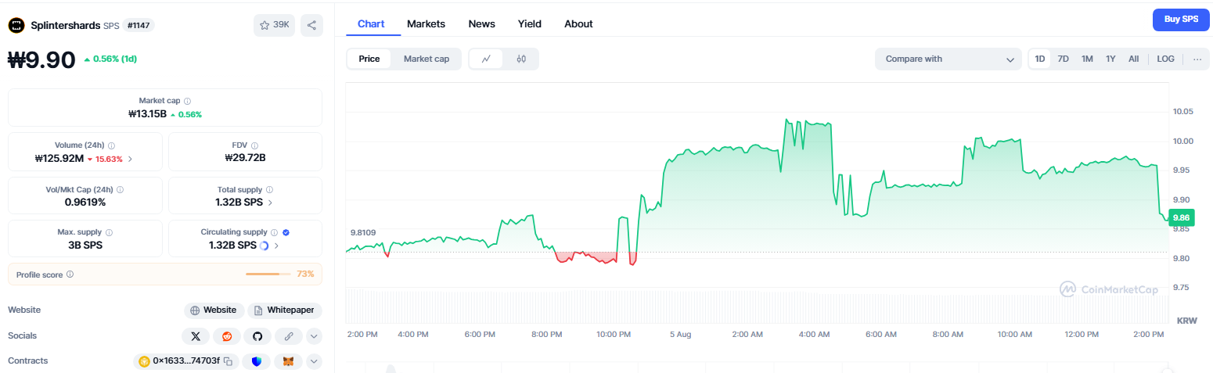Open the Website link

coord(214,310)
